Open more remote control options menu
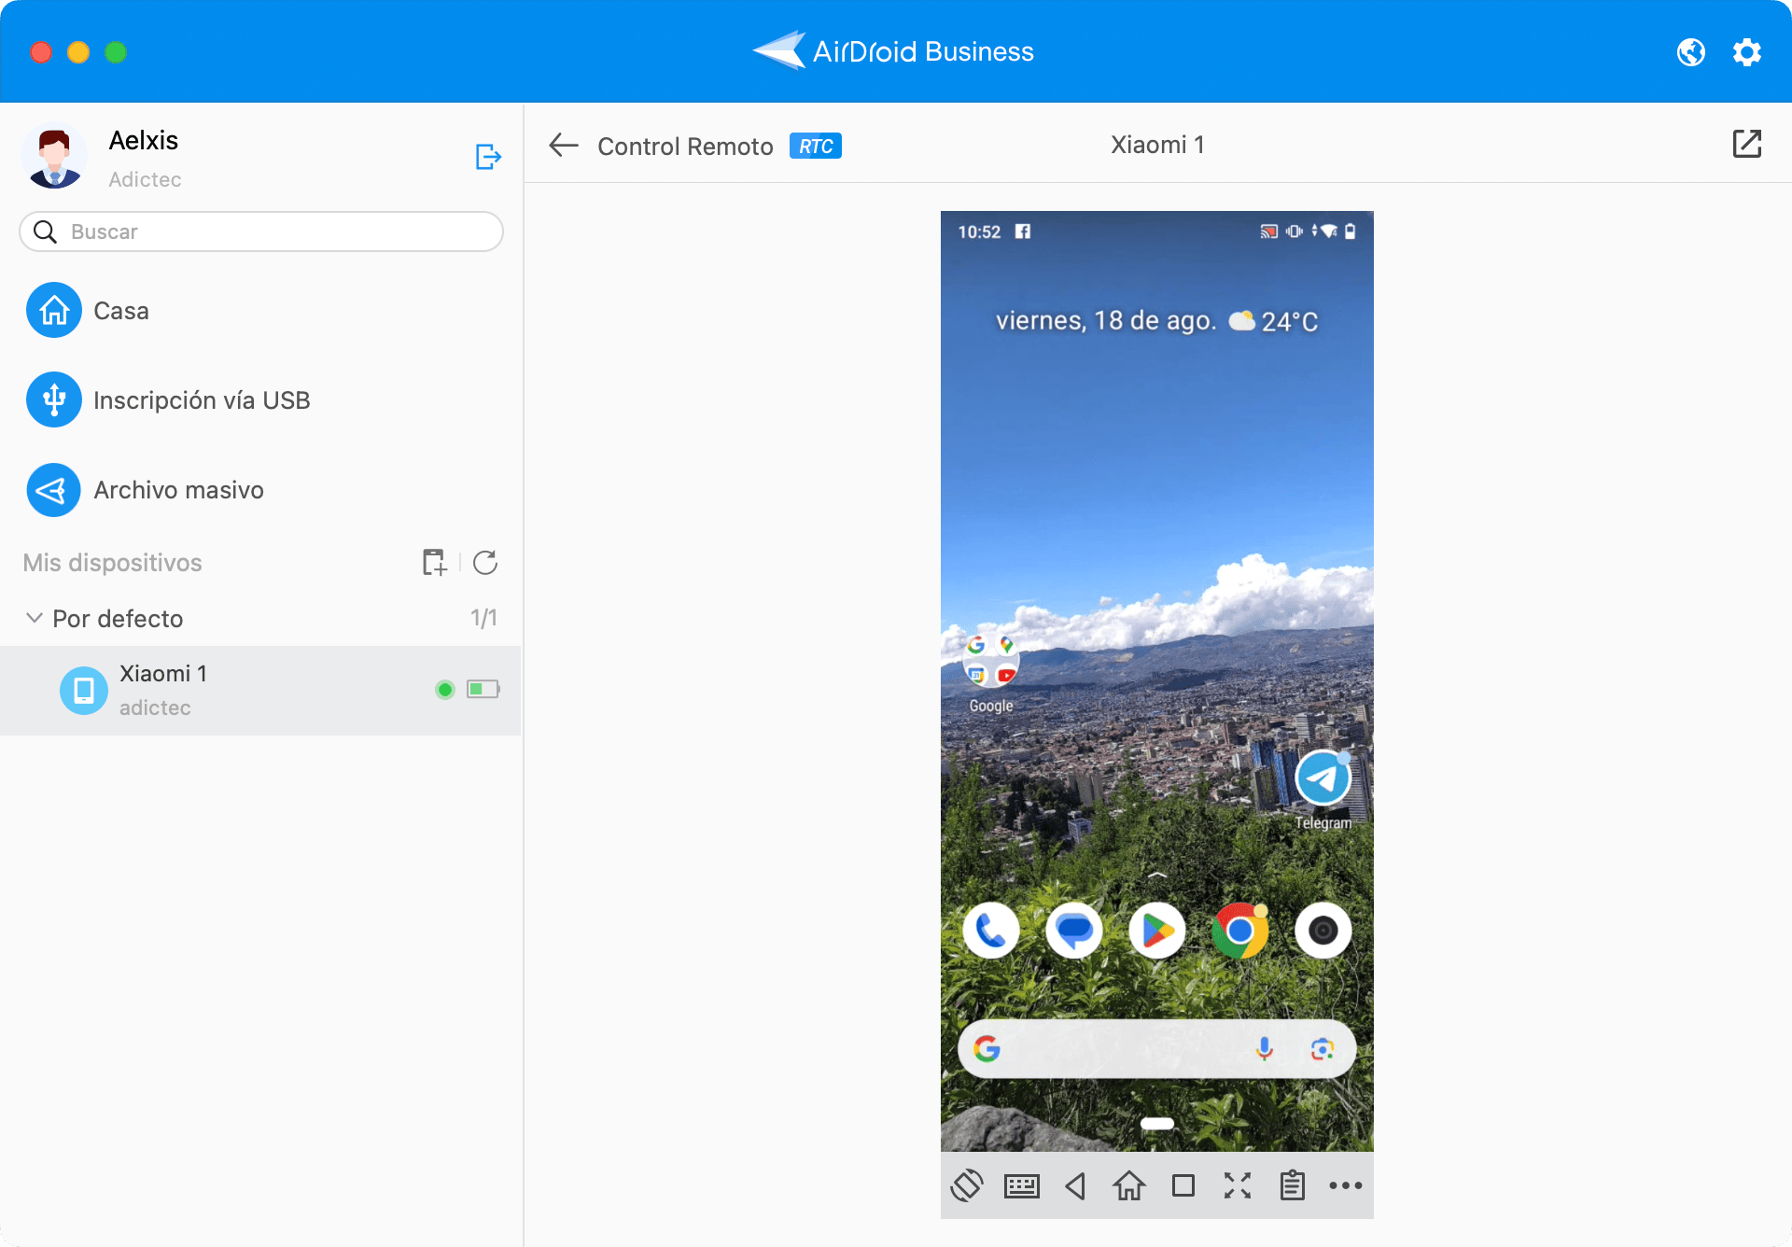This screenshot has height=1247, width=1792. click(x=1346, y=1185)
